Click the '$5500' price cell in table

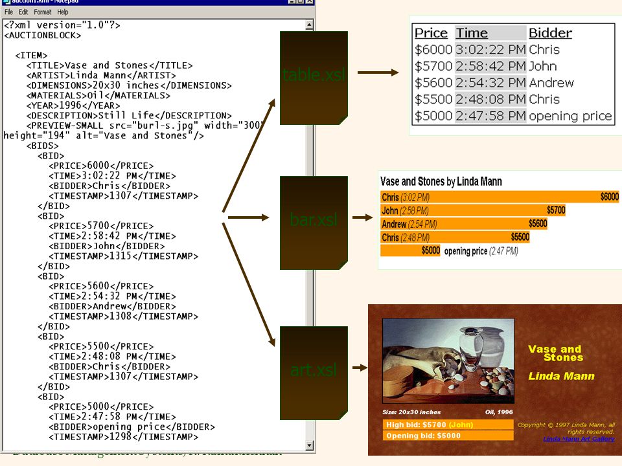tap(433, 100)
